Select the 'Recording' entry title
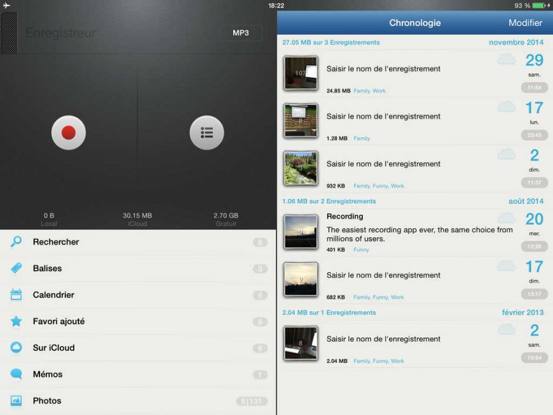553x415 pixels. 344,217
